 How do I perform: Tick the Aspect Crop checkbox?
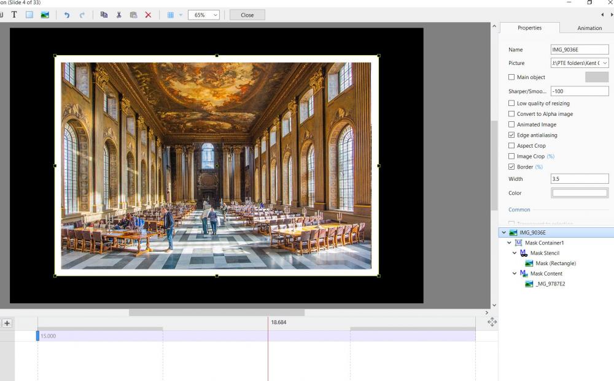[511, 146]
